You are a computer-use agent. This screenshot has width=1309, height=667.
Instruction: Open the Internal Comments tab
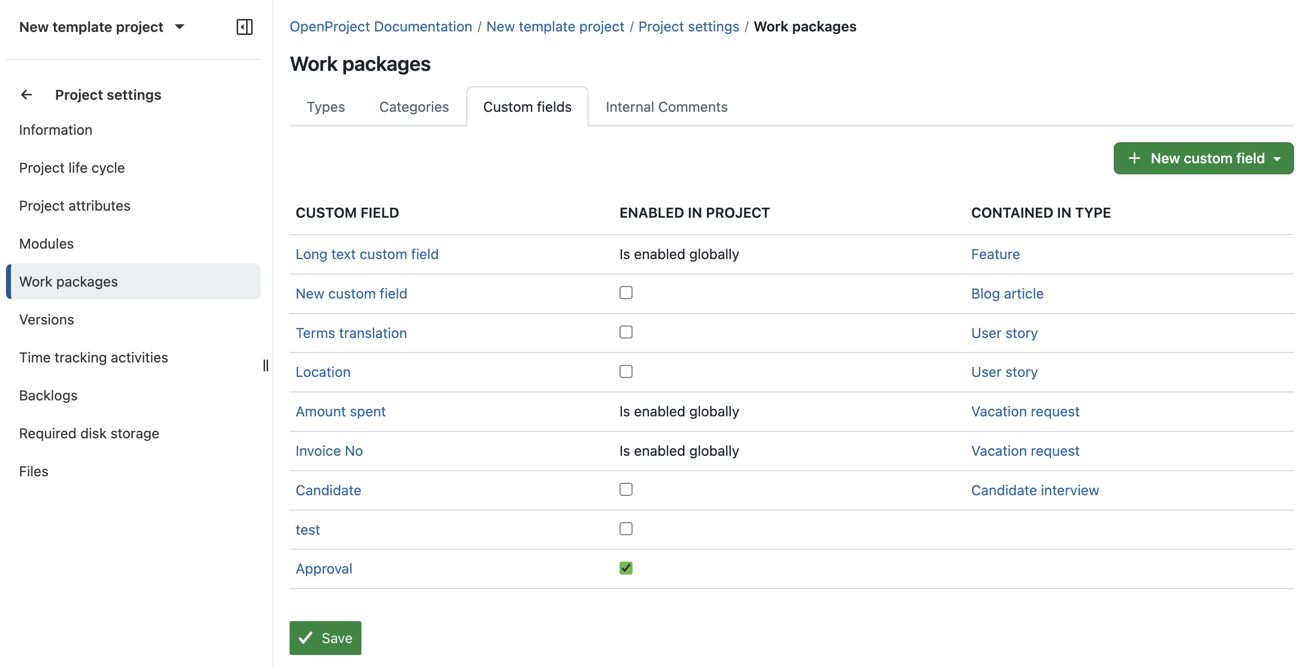[x=666, y=107]
